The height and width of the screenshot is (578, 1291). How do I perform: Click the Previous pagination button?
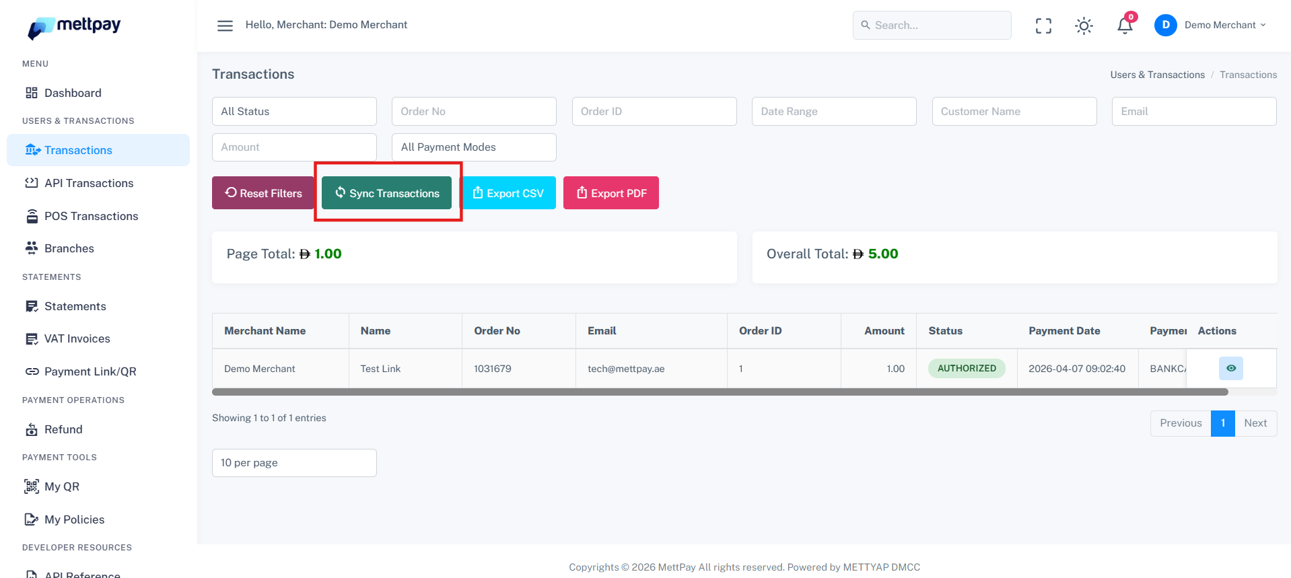(1181, 423)
